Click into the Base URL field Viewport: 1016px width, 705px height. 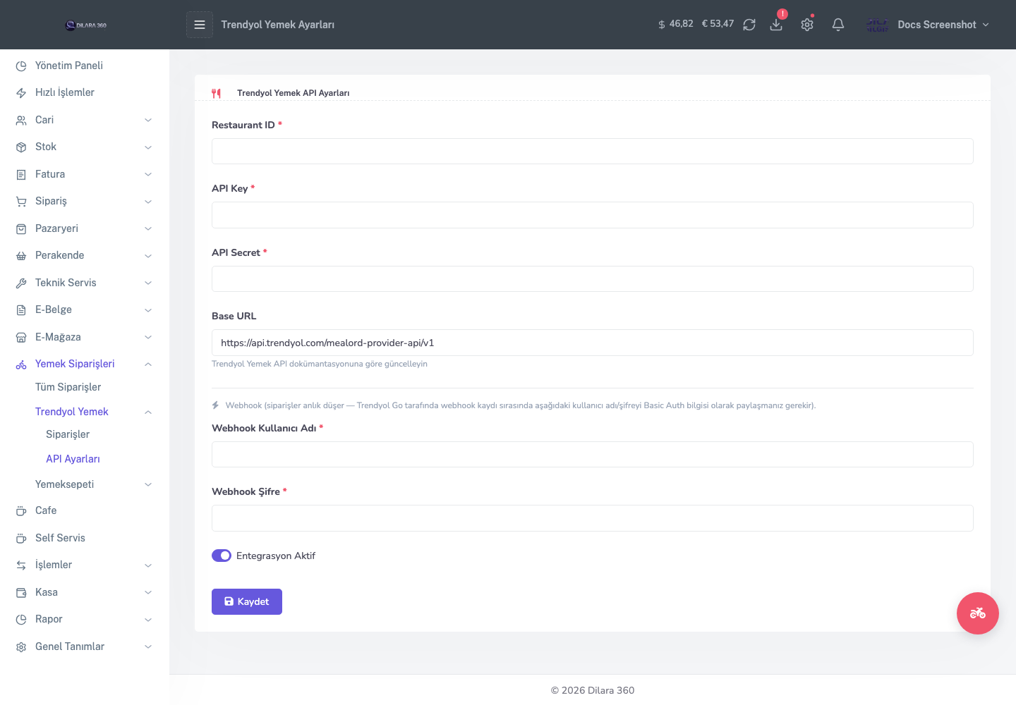point(593,343)
